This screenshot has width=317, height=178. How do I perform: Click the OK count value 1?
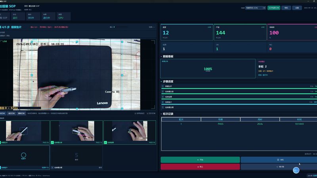pos(217,49)
